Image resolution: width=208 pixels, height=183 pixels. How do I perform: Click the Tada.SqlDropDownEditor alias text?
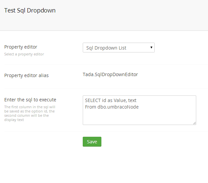tap(110, 74)
